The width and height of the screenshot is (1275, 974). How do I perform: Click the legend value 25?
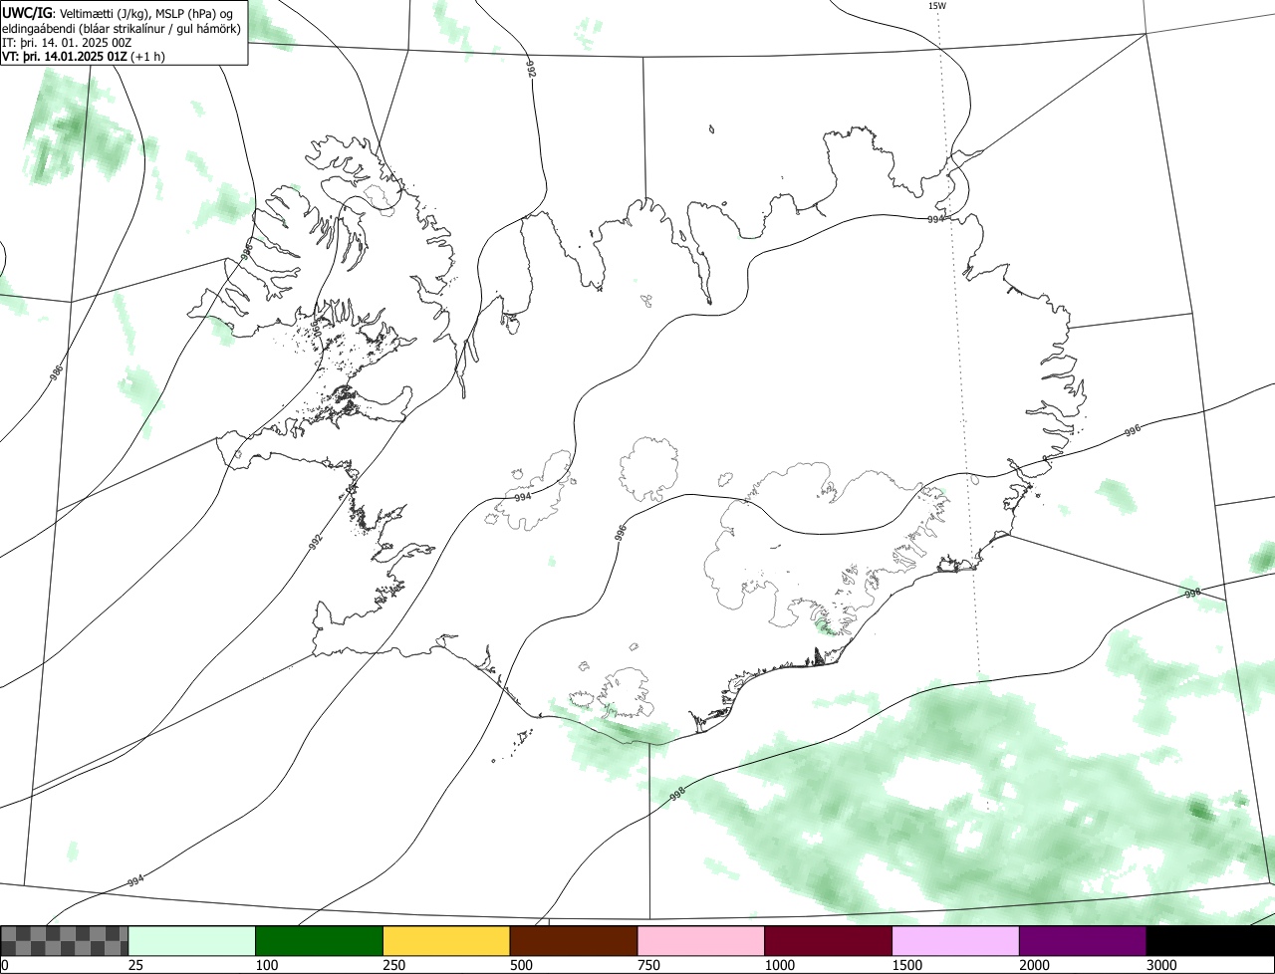click(x=134, y=965)
